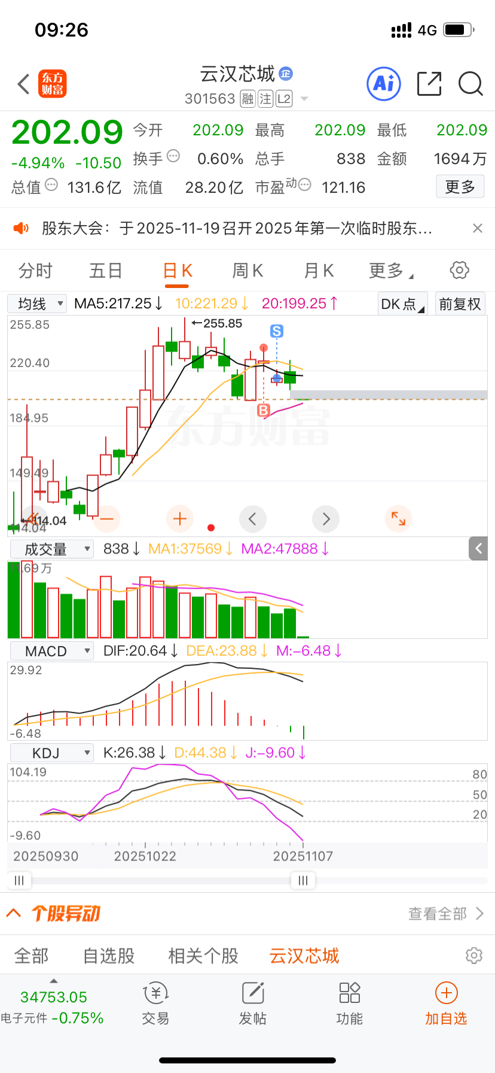Viewport: 495px width, 1073px height.
Task: Open the 发帖 post icon
Action: coord(253,1004)
